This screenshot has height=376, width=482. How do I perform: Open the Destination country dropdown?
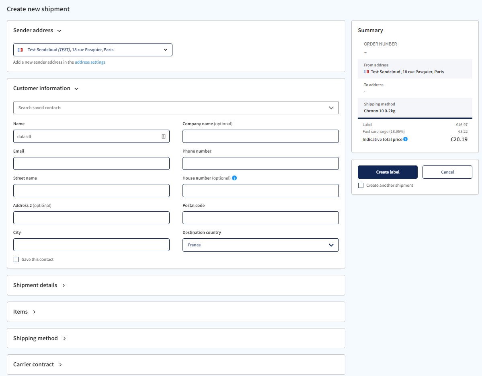(x=331, y=245)
